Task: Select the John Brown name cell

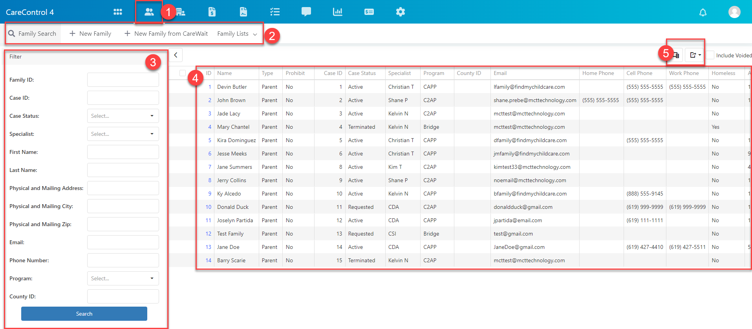Action: tap(236, 100)
